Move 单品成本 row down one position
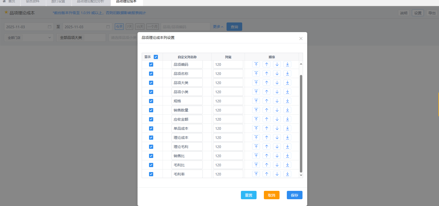The image size is (439, 206). 277,128
